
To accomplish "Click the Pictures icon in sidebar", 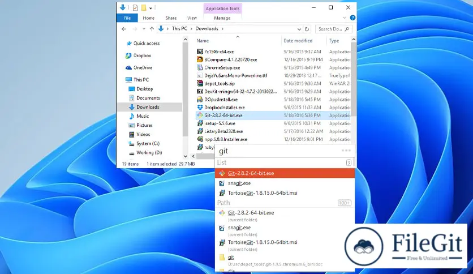I will (131, 125).
